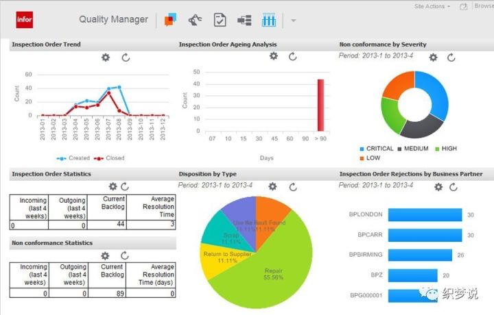Expand the toolbar overflow dropdown arrow
Image resolution: width=494 pixels, height=315 pixels.
click(293, 21)
